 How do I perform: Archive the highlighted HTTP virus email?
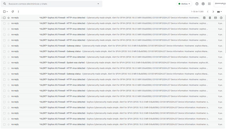click(204, 18)
